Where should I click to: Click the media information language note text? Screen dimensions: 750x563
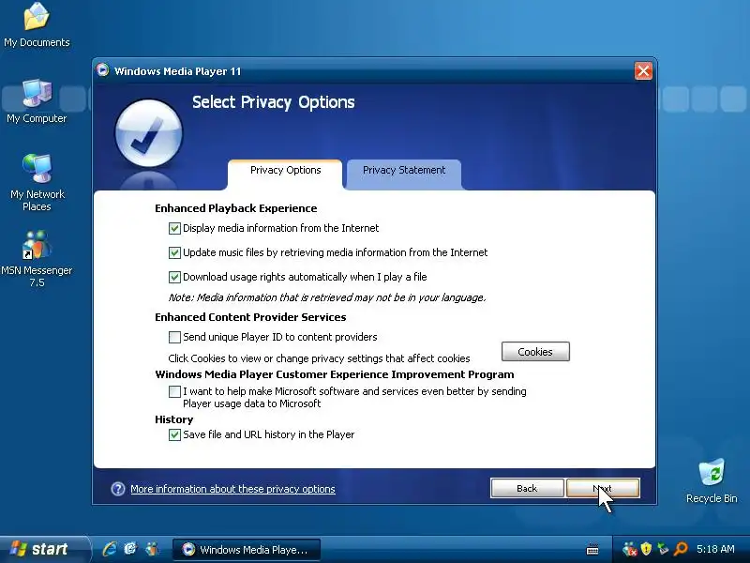327,297
